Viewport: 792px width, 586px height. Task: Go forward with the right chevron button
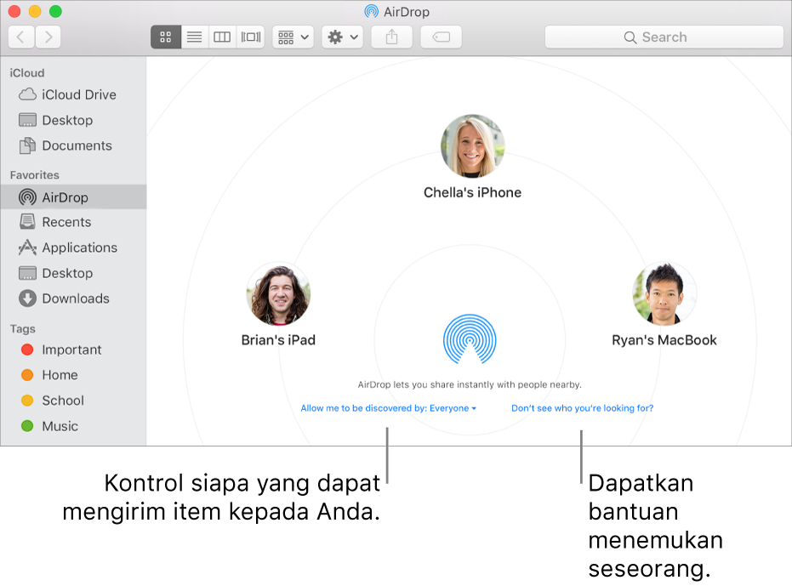(48, 37)
